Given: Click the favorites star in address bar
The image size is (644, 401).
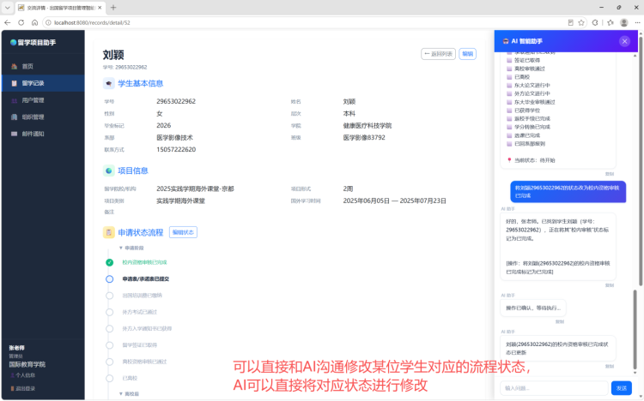Looking at the screenshot, I should point(581,22).
